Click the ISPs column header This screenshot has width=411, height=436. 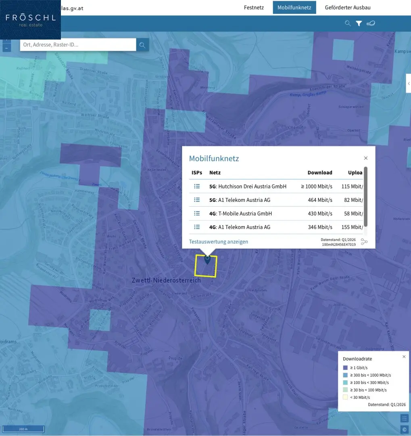click(197, 173)
